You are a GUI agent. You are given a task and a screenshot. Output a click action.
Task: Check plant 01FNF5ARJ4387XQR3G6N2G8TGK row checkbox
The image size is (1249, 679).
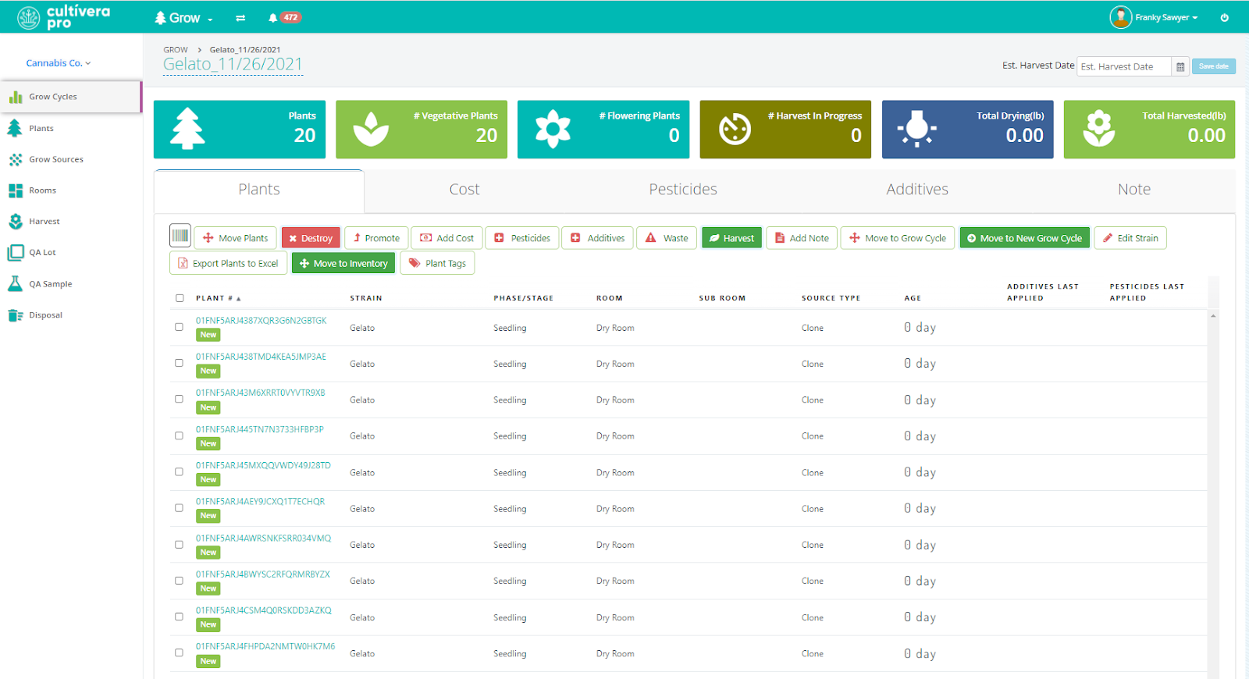tap(179, 327)
